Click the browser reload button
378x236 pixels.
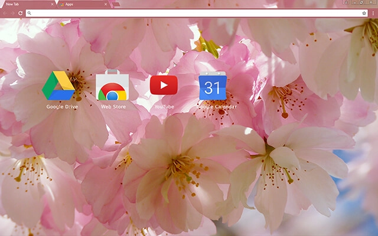20,13
